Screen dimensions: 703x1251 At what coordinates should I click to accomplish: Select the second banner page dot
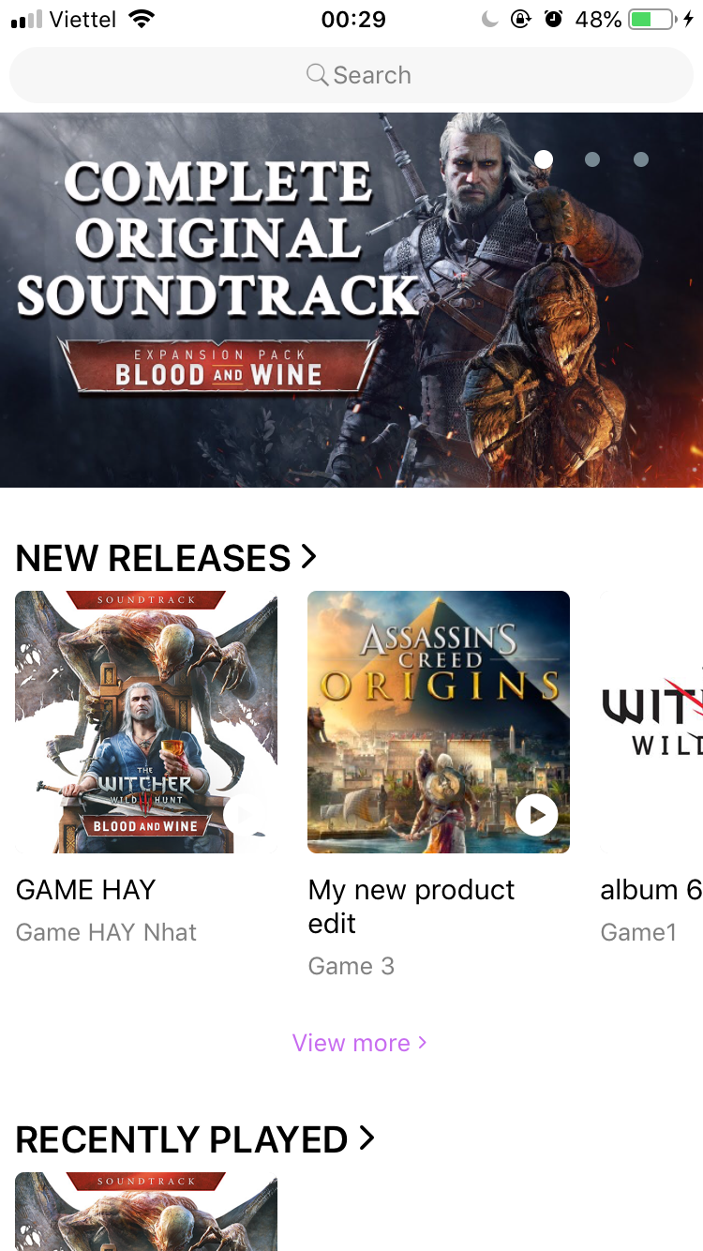pyautogui.click(x=592, y=159)
